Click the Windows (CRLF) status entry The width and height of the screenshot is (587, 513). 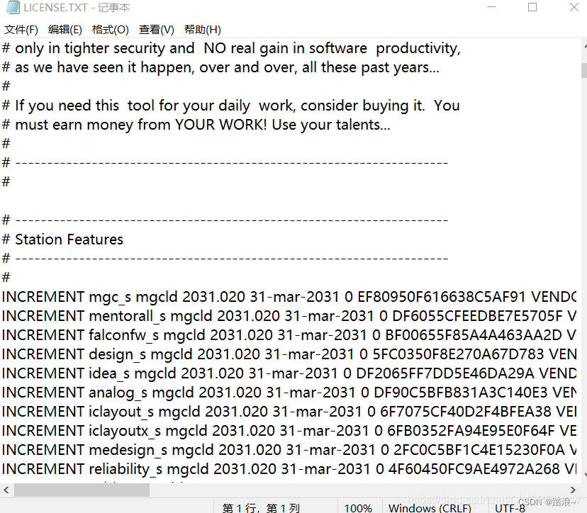coord(430,508)
